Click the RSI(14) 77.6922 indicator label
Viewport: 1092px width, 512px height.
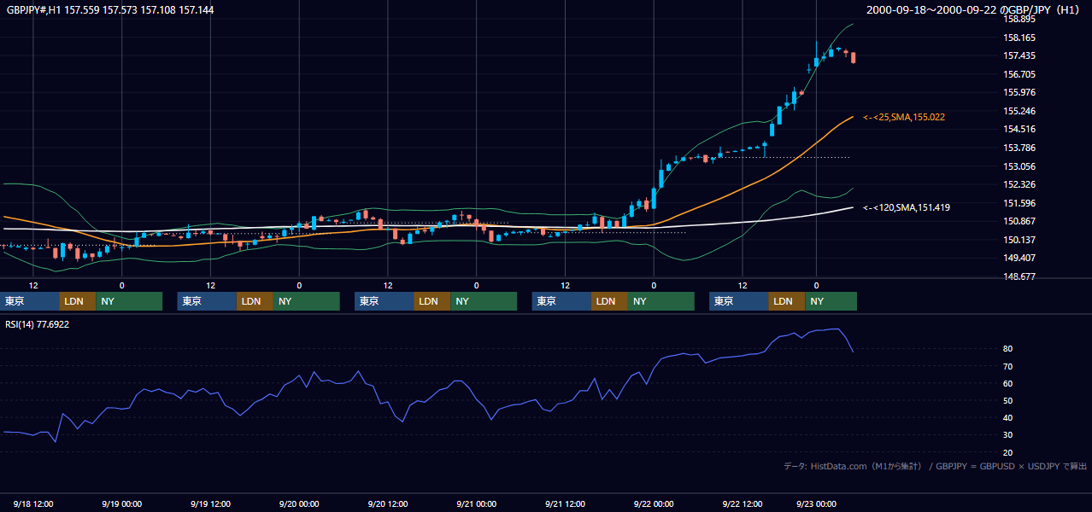[38, 324]
